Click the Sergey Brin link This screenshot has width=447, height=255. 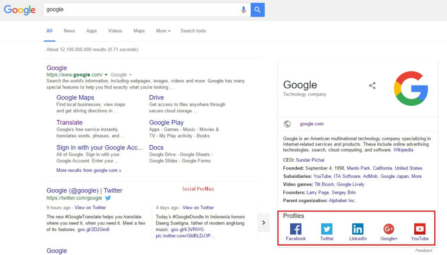click(344, 192)
